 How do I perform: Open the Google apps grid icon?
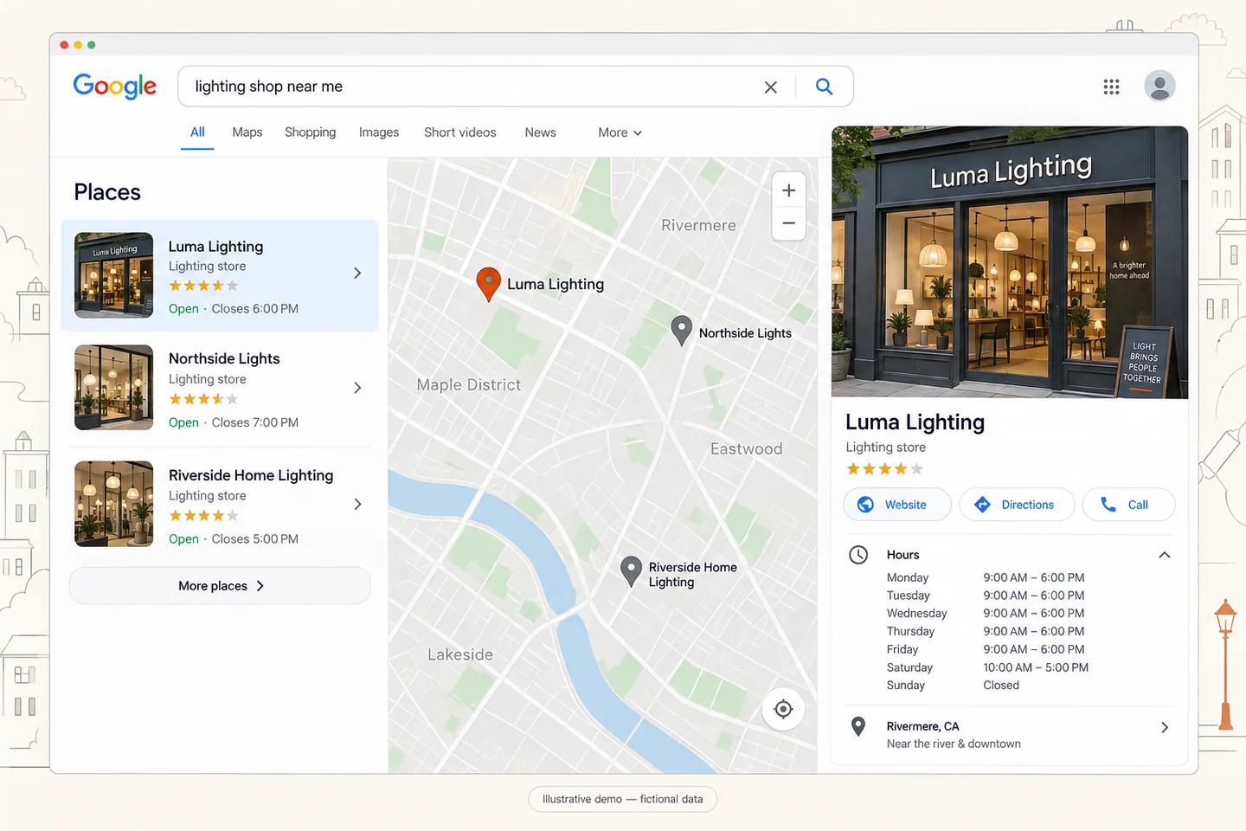[1112, 87]
